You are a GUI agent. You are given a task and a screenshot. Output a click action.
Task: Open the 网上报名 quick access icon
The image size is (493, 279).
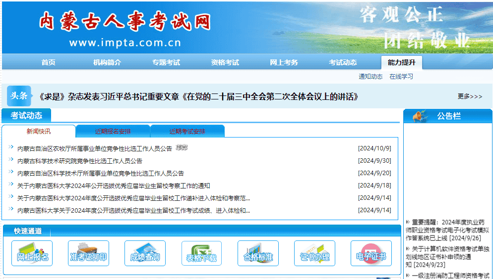(32, 253)
